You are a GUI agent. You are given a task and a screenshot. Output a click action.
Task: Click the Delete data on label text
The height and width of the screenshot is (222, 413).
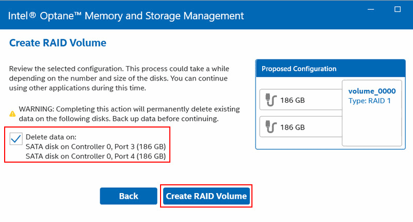click(x=51, y=137)
